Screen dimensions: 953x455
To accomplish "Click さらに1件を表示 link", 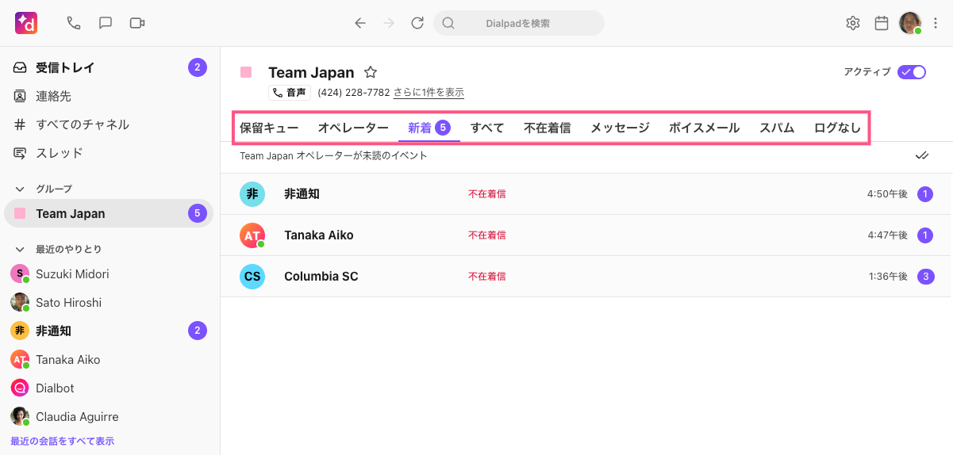I will (x=428, y=93).
